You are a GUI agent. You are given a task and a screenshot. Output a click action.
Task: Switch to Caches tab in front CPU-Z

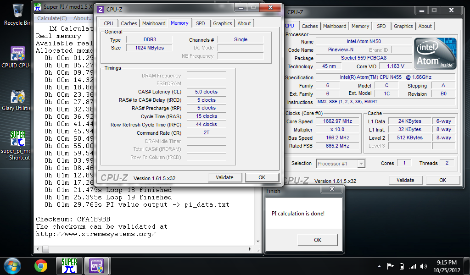click(x=129, y=23)
